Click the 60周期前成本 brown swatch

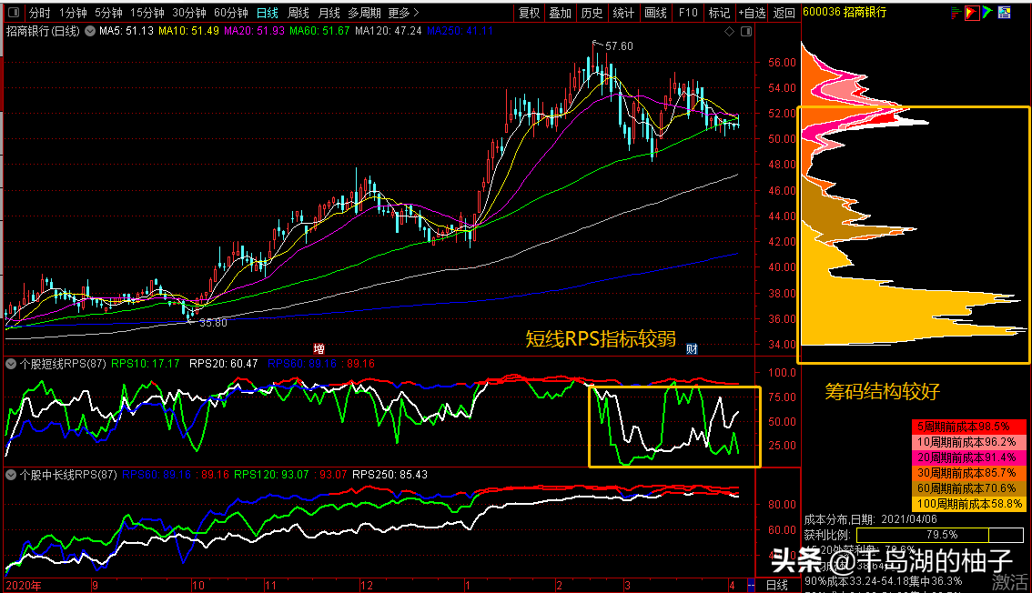coord(968,488)
